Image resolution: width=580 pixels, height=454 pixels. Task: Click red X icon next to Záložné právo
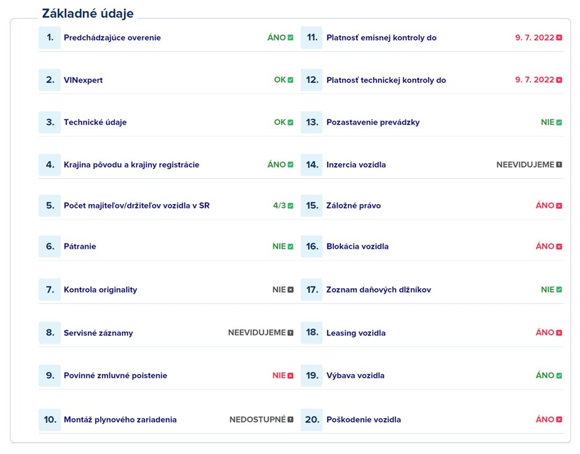point(559,206)
